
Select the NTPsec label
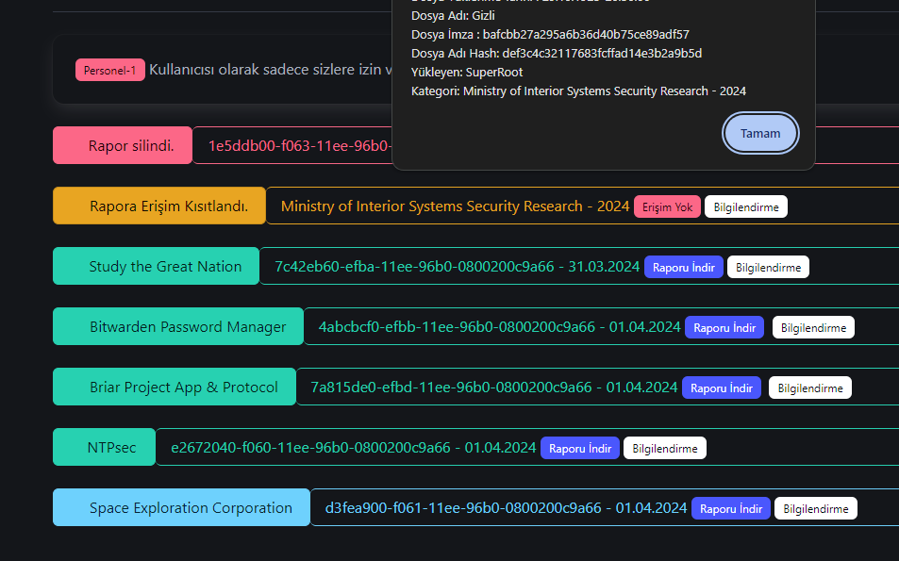(x=105, y=447)
